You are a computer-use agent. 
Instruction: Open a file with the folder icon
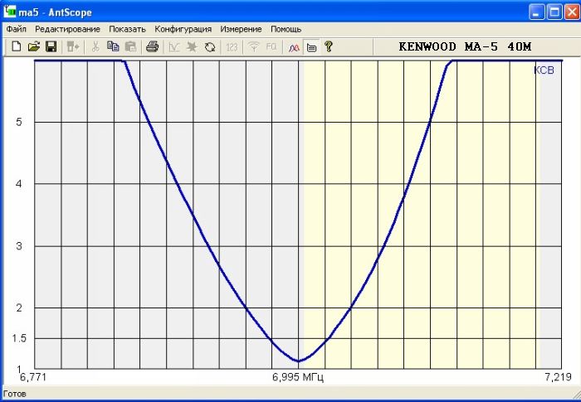click(x=33, y=47)
